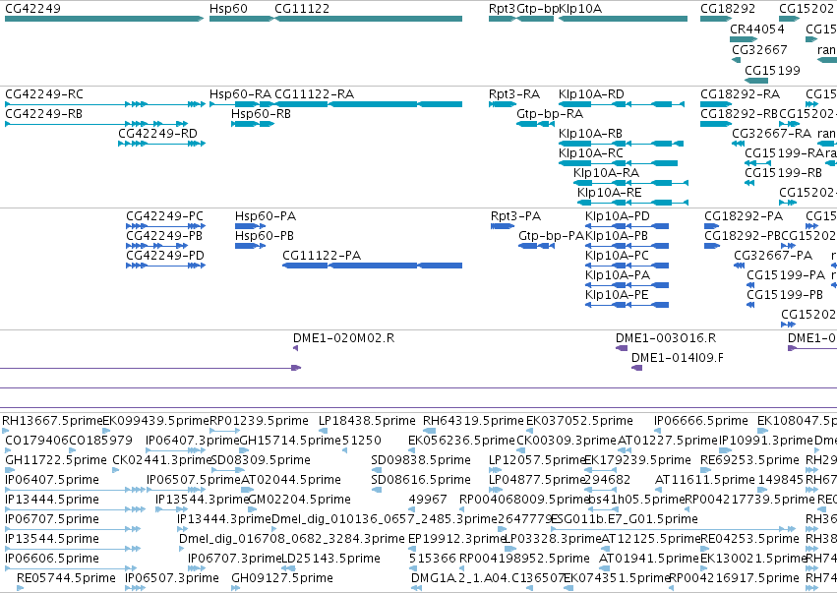Select the Hsp60-RA transcript
The image size is (837, 593).
click(241, 104)
